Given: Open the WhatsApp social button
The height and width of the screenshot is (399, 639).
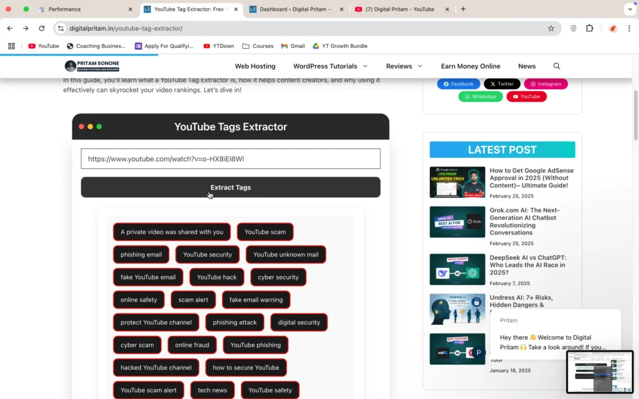Looking at the screenshot, I should [480, 97].
